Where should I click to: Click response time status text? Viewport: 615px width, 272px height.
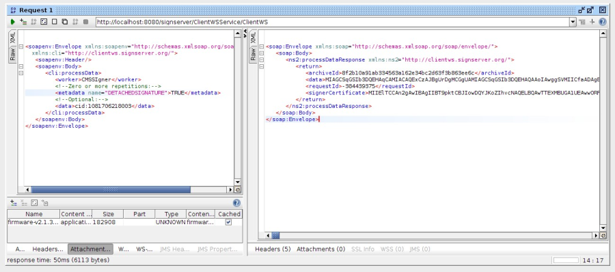tap(58, 260)
